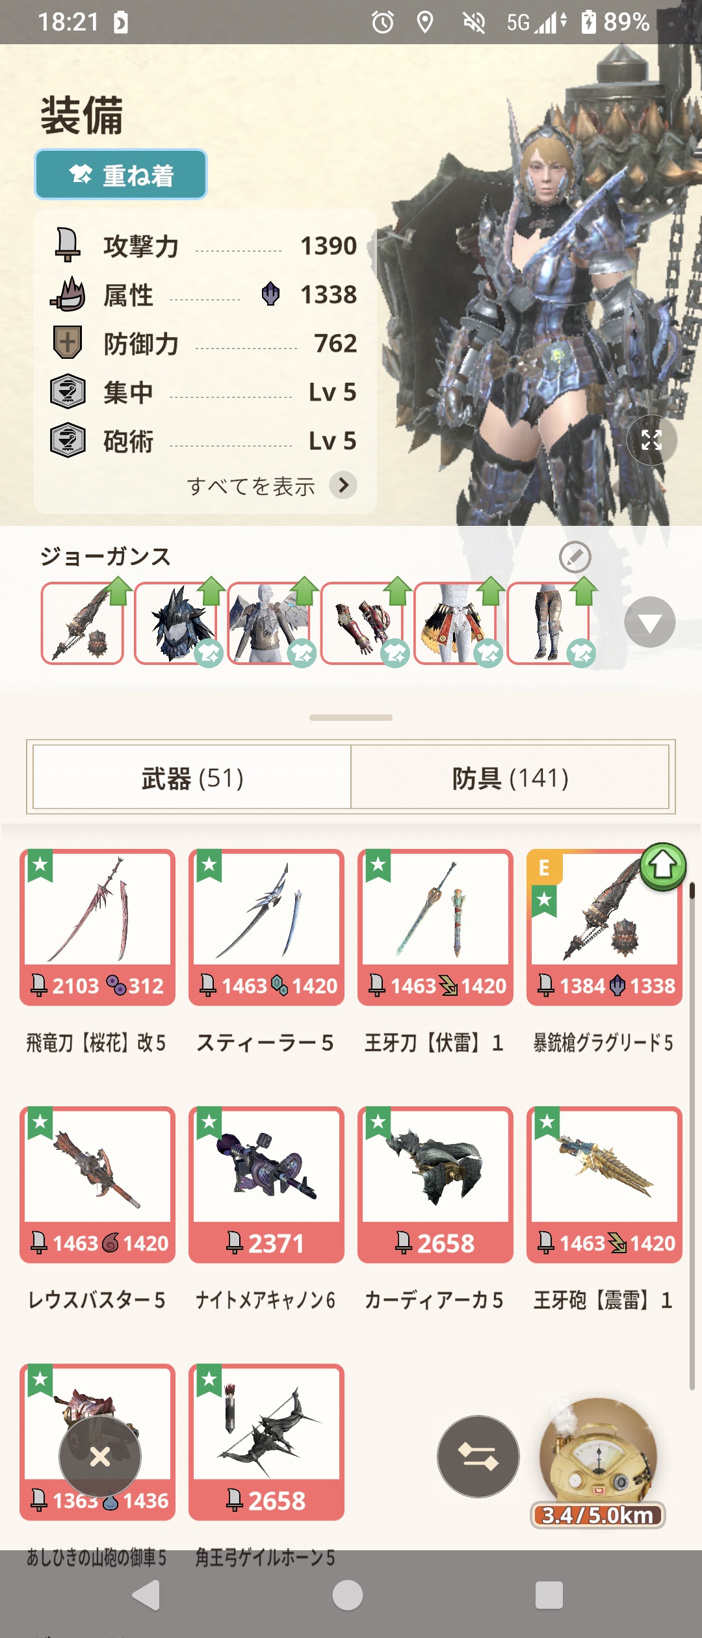
Task: Tap the drag handle bar above tabs
Action: [x=351, y=718]
